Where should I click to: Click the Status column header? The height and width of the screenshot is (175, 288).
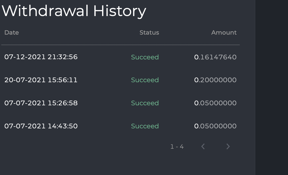pos(149,32)
